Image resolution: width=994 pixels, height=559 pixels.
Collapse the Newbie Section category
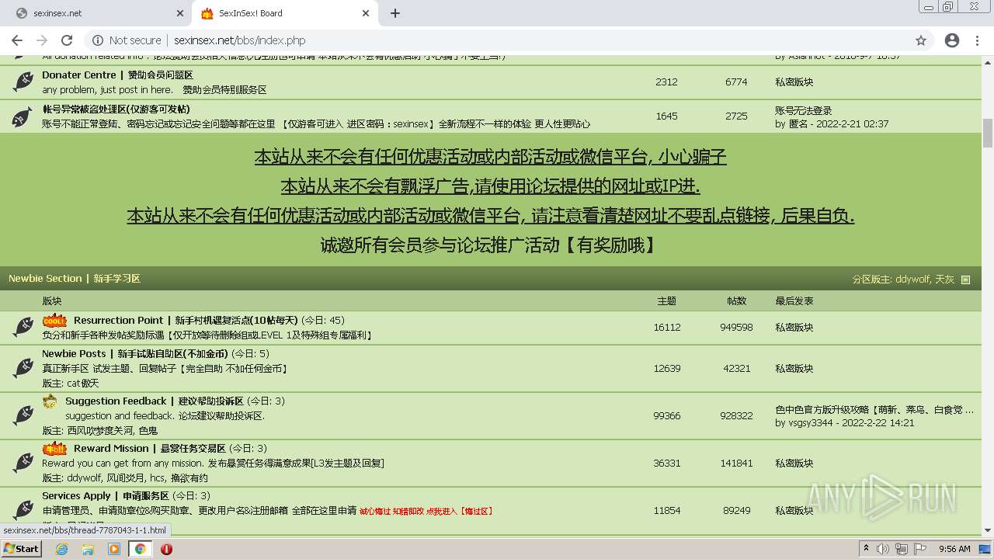(966, 279)
